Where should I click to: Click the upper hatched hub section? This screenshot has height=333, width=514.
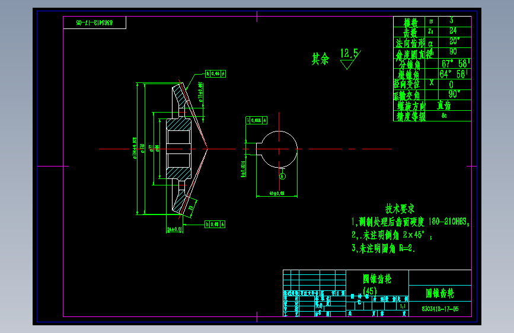[178, 124]
